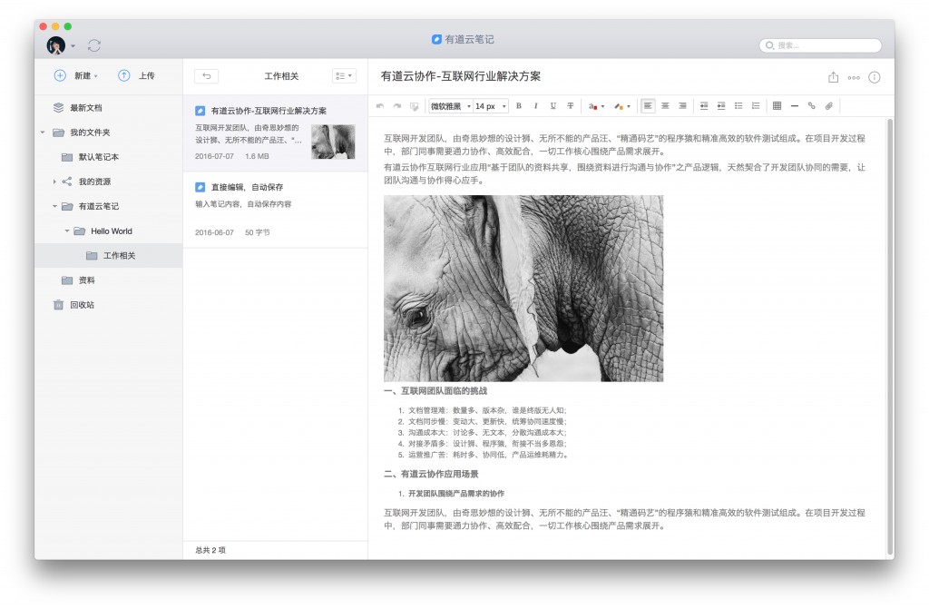The height and width of the screenshot is (609, 929).
Task: Click the sync refresh icon
Action: click(x=94, y=45)
